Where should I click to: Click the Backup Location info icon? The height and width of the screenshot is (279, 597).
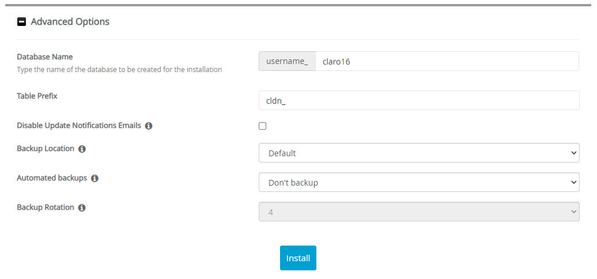[x=82, y=149]
